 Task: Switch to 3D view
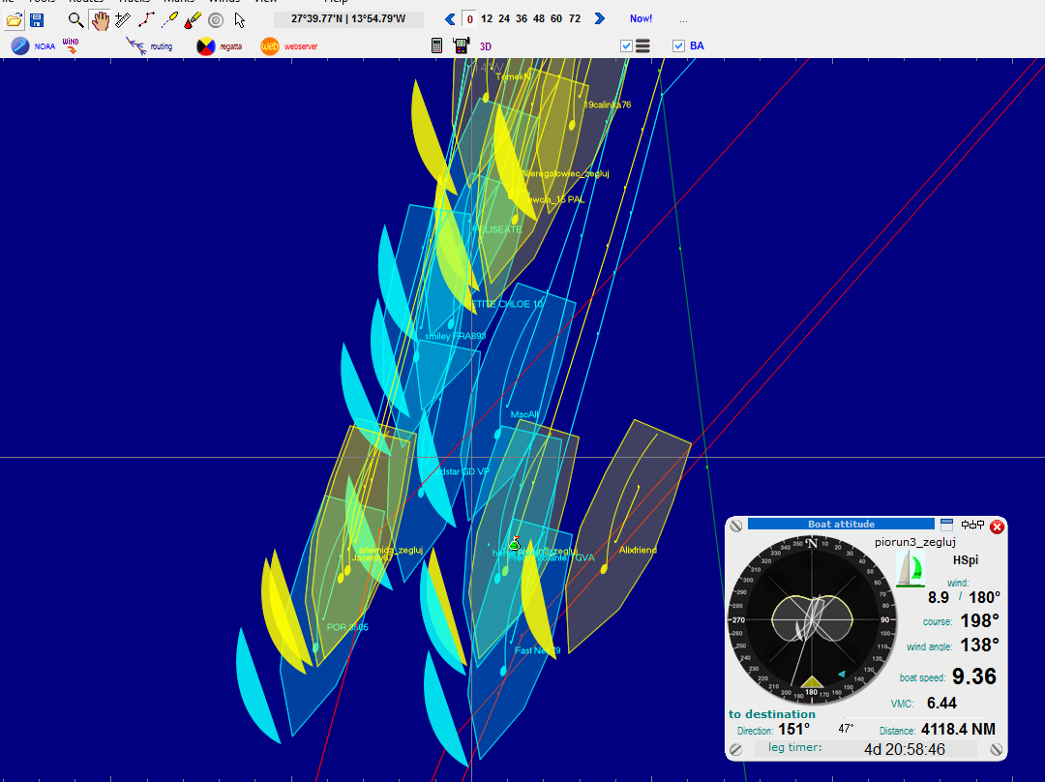click(x=485, y=46)
